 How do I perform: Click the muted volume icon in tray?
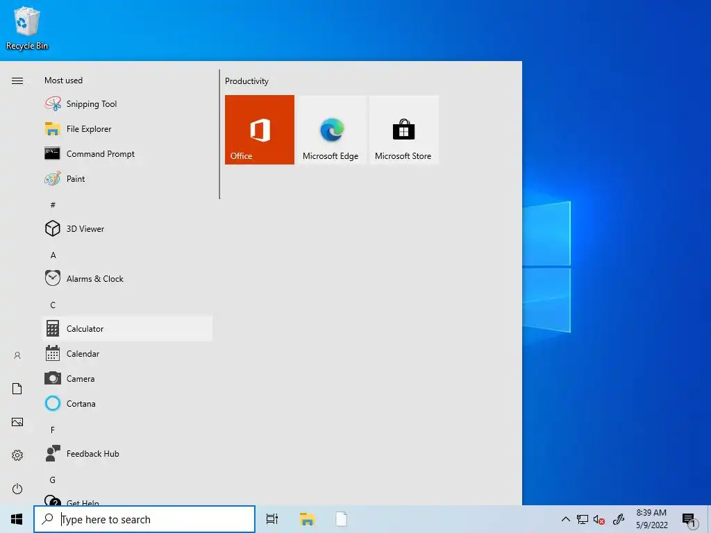pyautogui.click(x=599, y=519)
